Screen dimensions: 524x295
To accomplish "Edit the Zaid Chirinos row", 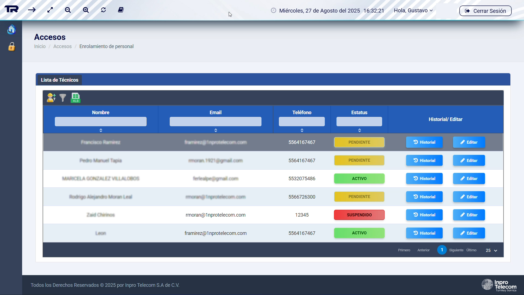I will coord(469,215).
